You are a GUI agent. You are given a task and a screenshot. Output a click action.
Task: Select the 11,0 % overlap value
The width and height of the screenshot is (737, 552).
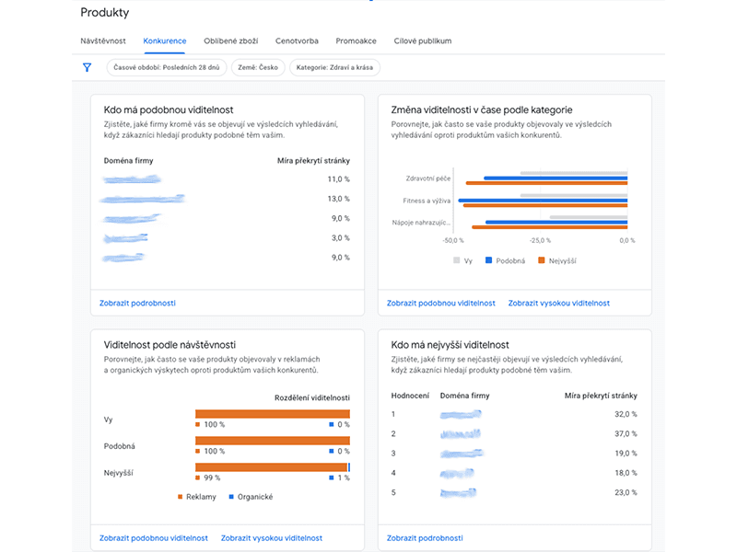tap(338, 179)
